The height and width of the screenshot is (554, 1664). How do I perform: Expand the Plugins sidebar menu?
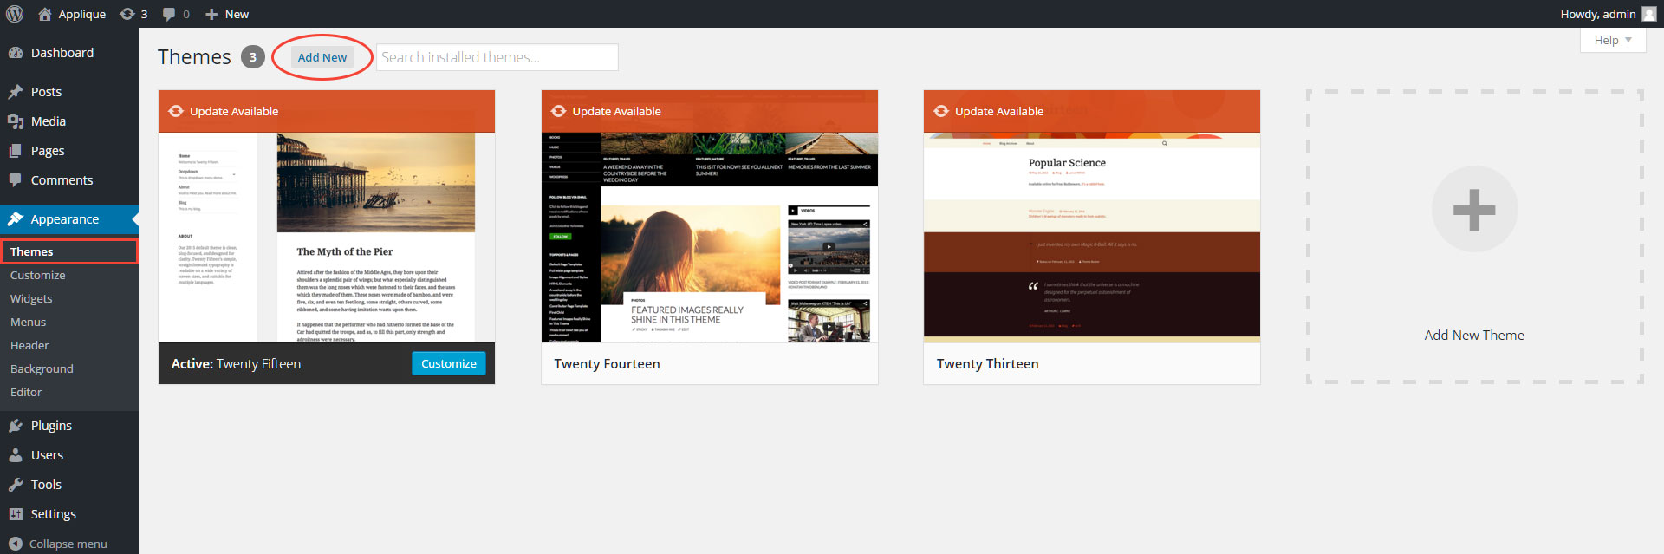(x=51, y=426)
